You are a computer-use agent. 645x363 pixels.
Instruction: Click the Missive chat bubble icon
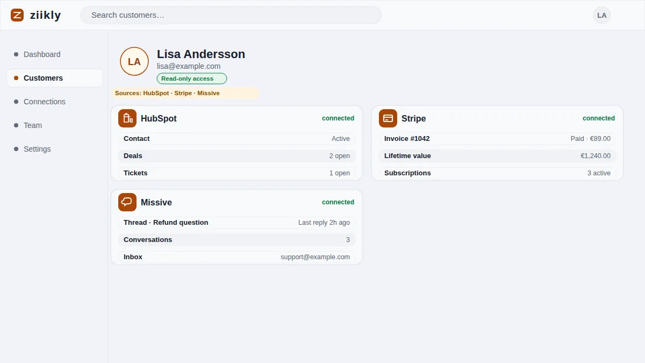tap(127, 202)
